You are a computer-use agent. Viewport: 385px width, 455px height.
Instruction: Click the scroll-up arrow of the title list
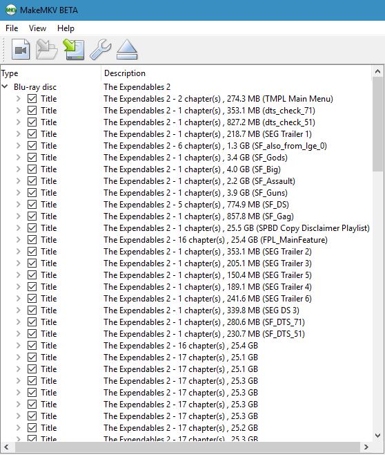[377, 71]
